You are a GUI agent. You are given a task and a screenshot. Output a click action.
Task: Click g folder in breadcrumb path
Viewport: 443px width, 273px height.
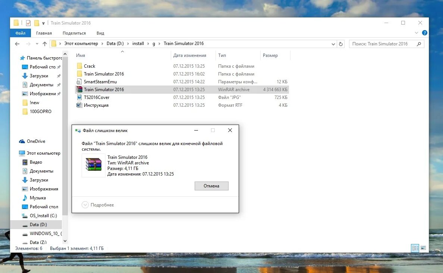click(154, 44)
